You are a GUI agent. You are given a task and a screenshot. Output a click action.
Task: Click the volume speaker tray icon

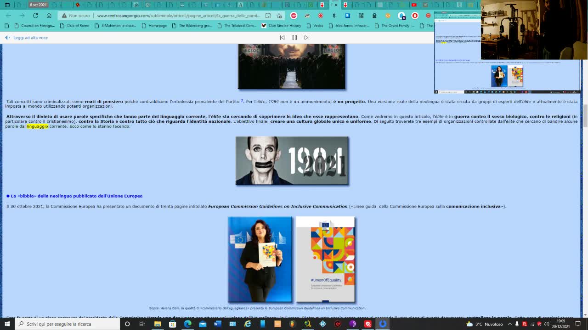pos(547,324)
